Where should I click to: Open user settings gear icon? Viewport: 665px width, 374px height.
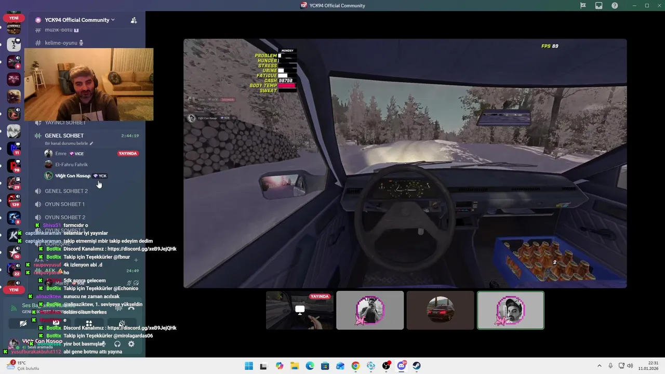point(131,344)
